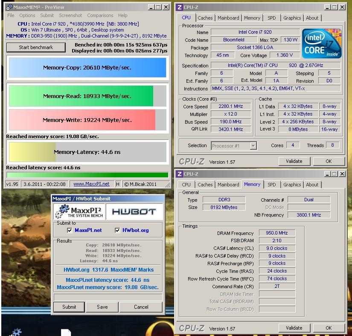Click the H button in MaxxMEM² status bar
Screen dimensions: 352x336
(118, 184)
